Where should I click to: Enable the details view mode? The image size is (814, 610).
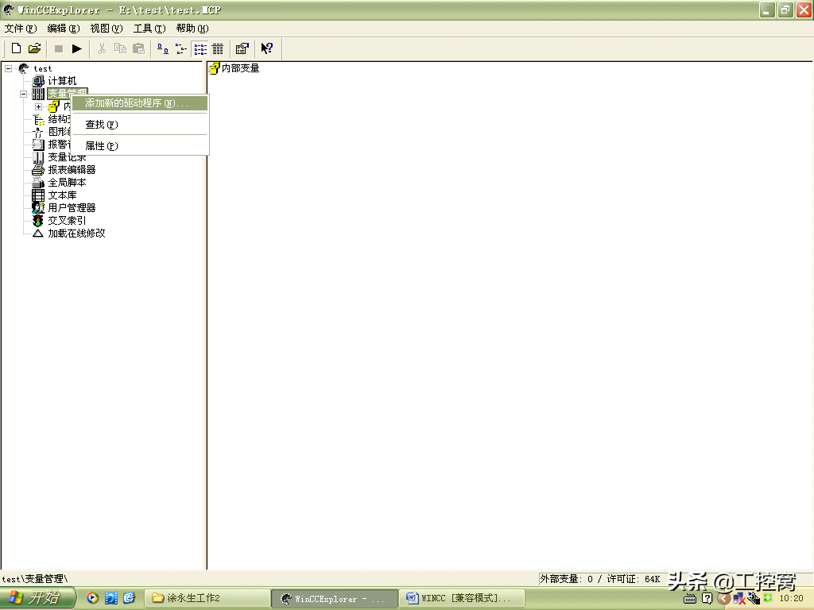(x=217, y=48)
